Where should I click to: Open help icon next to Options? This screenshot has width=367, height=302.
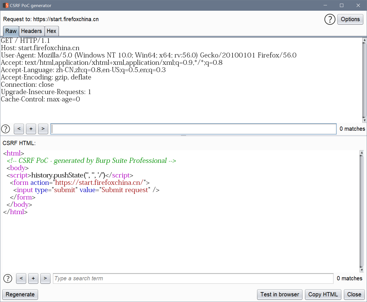tap(330, 19)
